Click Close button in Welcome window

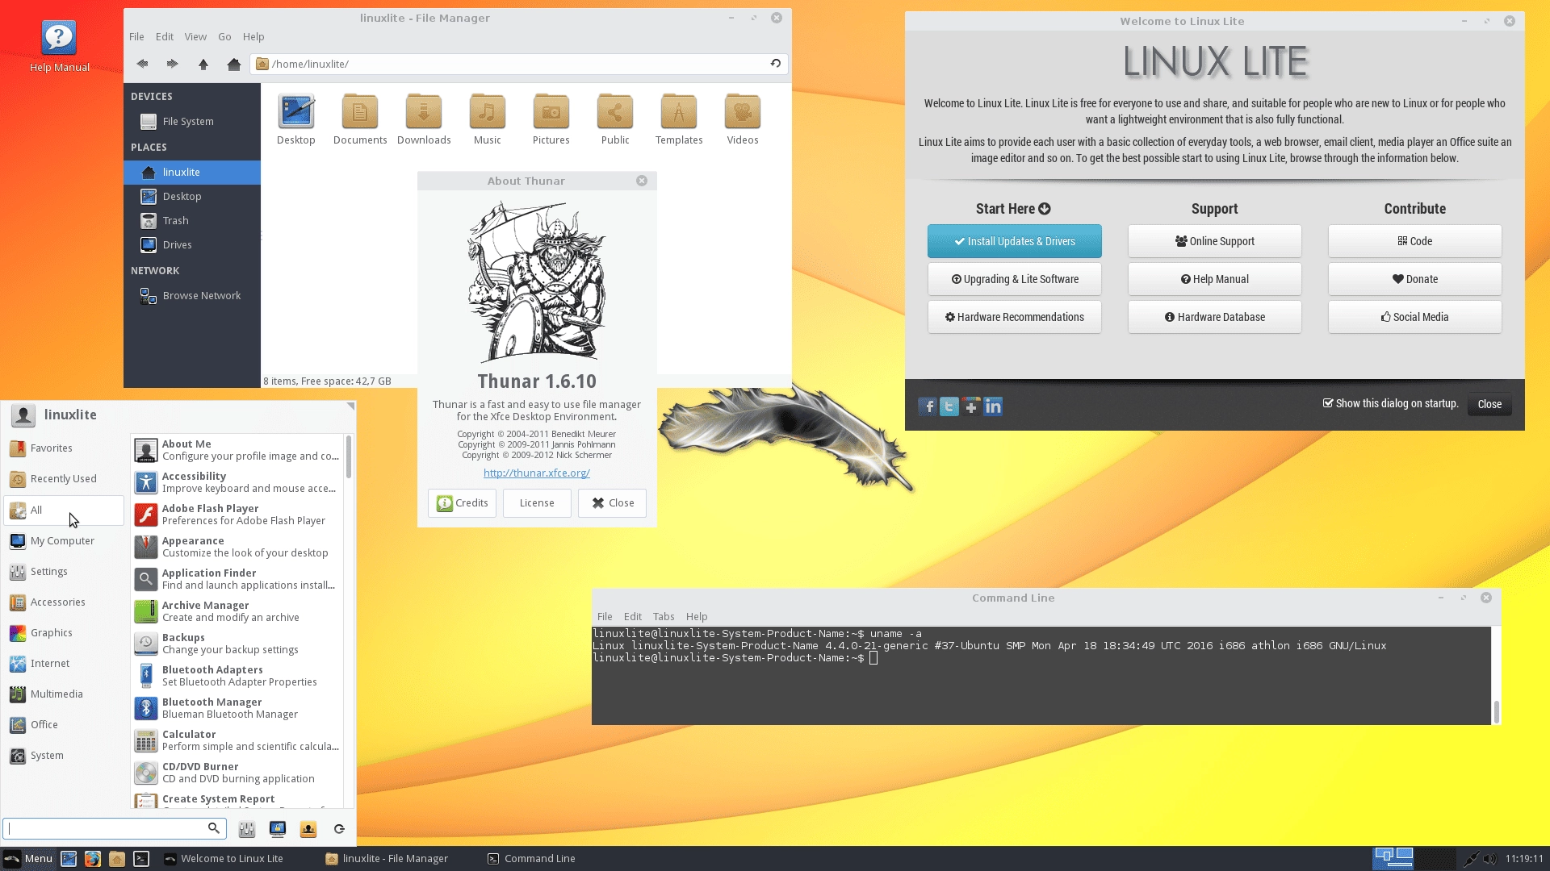click(1489, 404)
